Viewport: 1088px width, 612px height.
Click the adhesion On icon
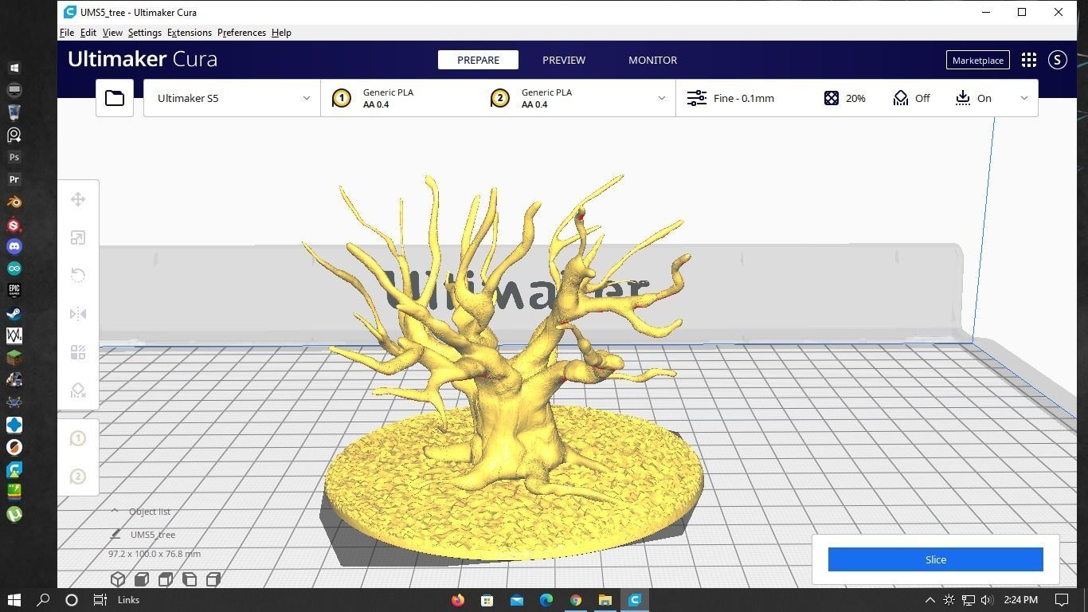coord(963,98)
